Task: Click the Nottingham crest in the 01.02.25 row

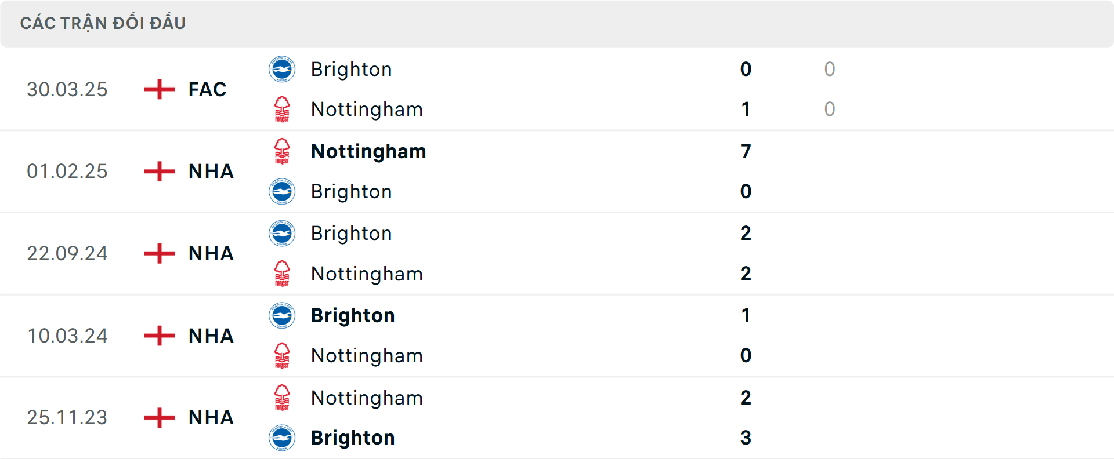Action: (283, 151)
